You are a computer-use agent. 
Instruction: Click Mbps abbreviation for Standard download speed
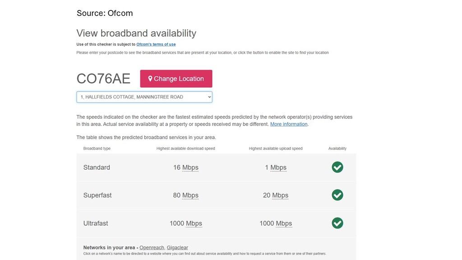190,167
